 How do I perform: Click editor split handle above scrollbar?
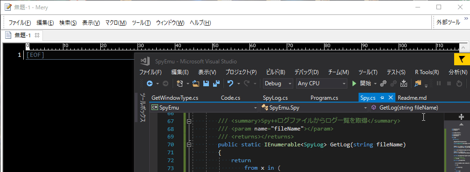click(x=461, y=117)
